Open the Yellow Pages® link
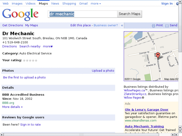The height and width of the screenshot is (136, 182). 134,98
